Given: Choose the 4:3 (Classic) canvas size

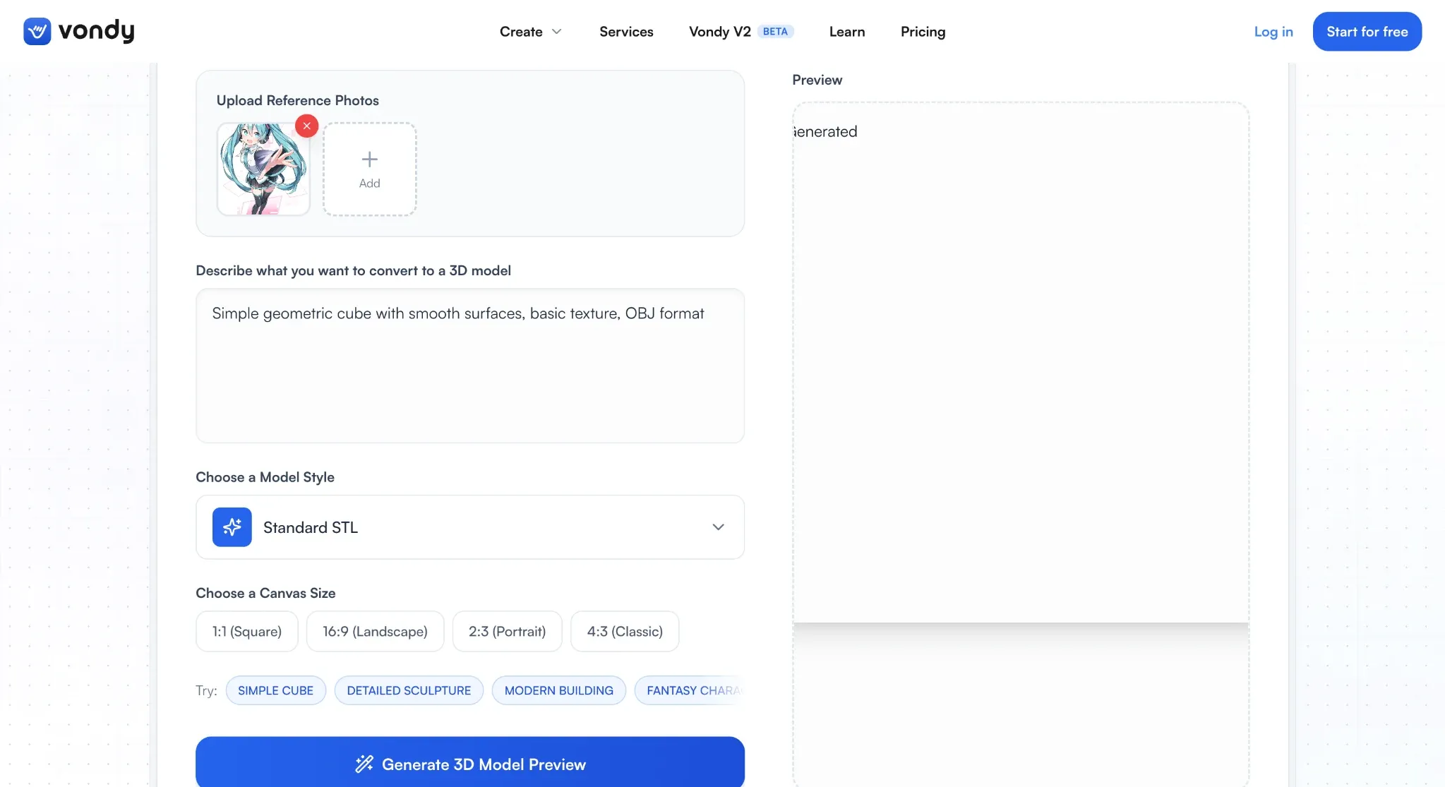Looking at the screenshot, I should click(625, 631).
